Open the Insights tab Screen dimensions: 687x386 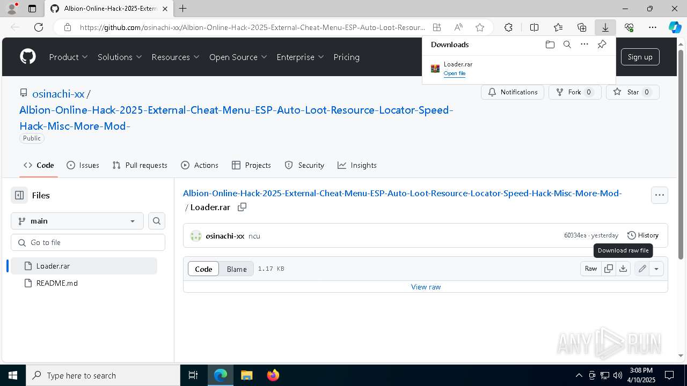pos(357,165)
